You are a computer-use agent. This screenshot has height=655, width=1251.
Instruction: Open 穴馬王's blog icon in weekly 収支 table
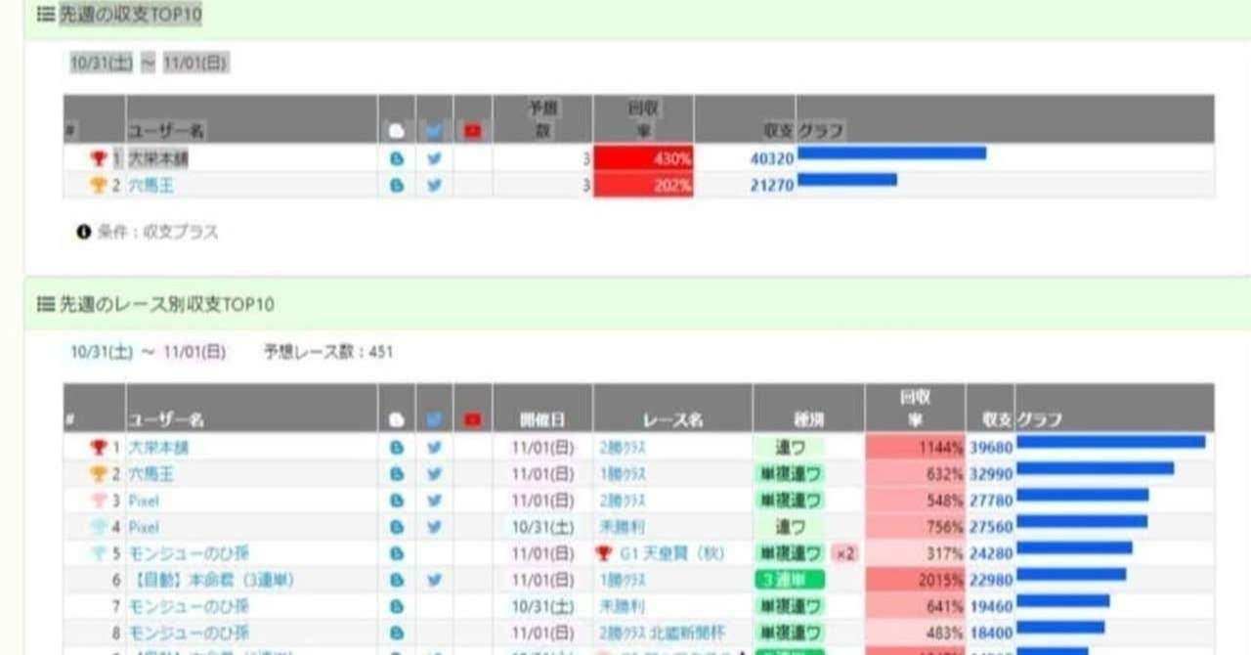[397, 185]
